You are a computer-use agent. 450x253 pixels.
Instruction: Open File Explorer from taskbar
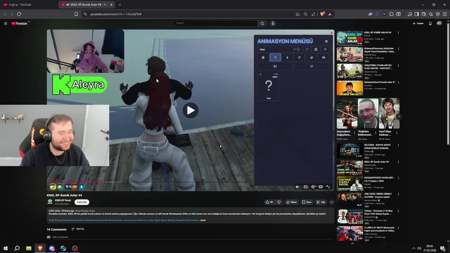click(x=29, y=248)
